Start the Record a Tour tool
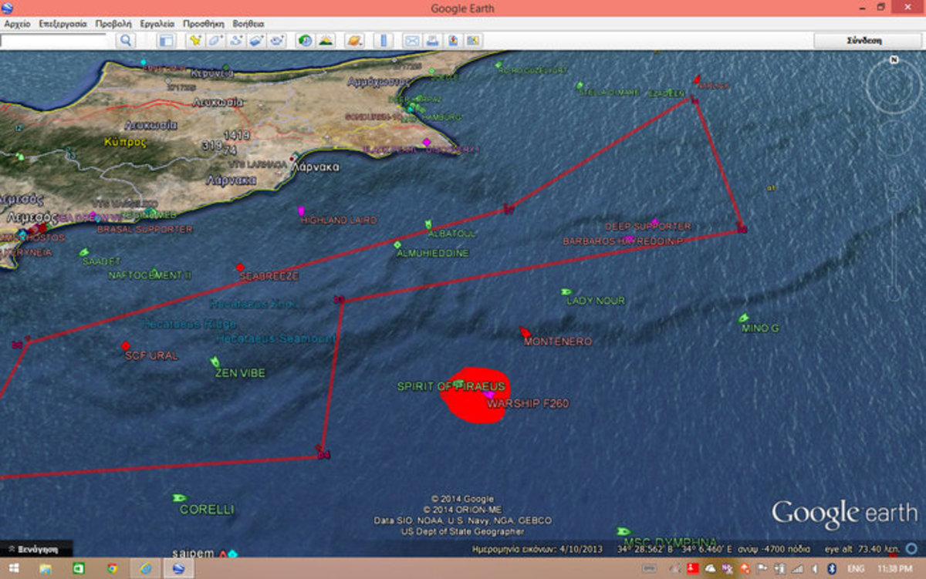The image size is (926, 579). pos(277,41)
